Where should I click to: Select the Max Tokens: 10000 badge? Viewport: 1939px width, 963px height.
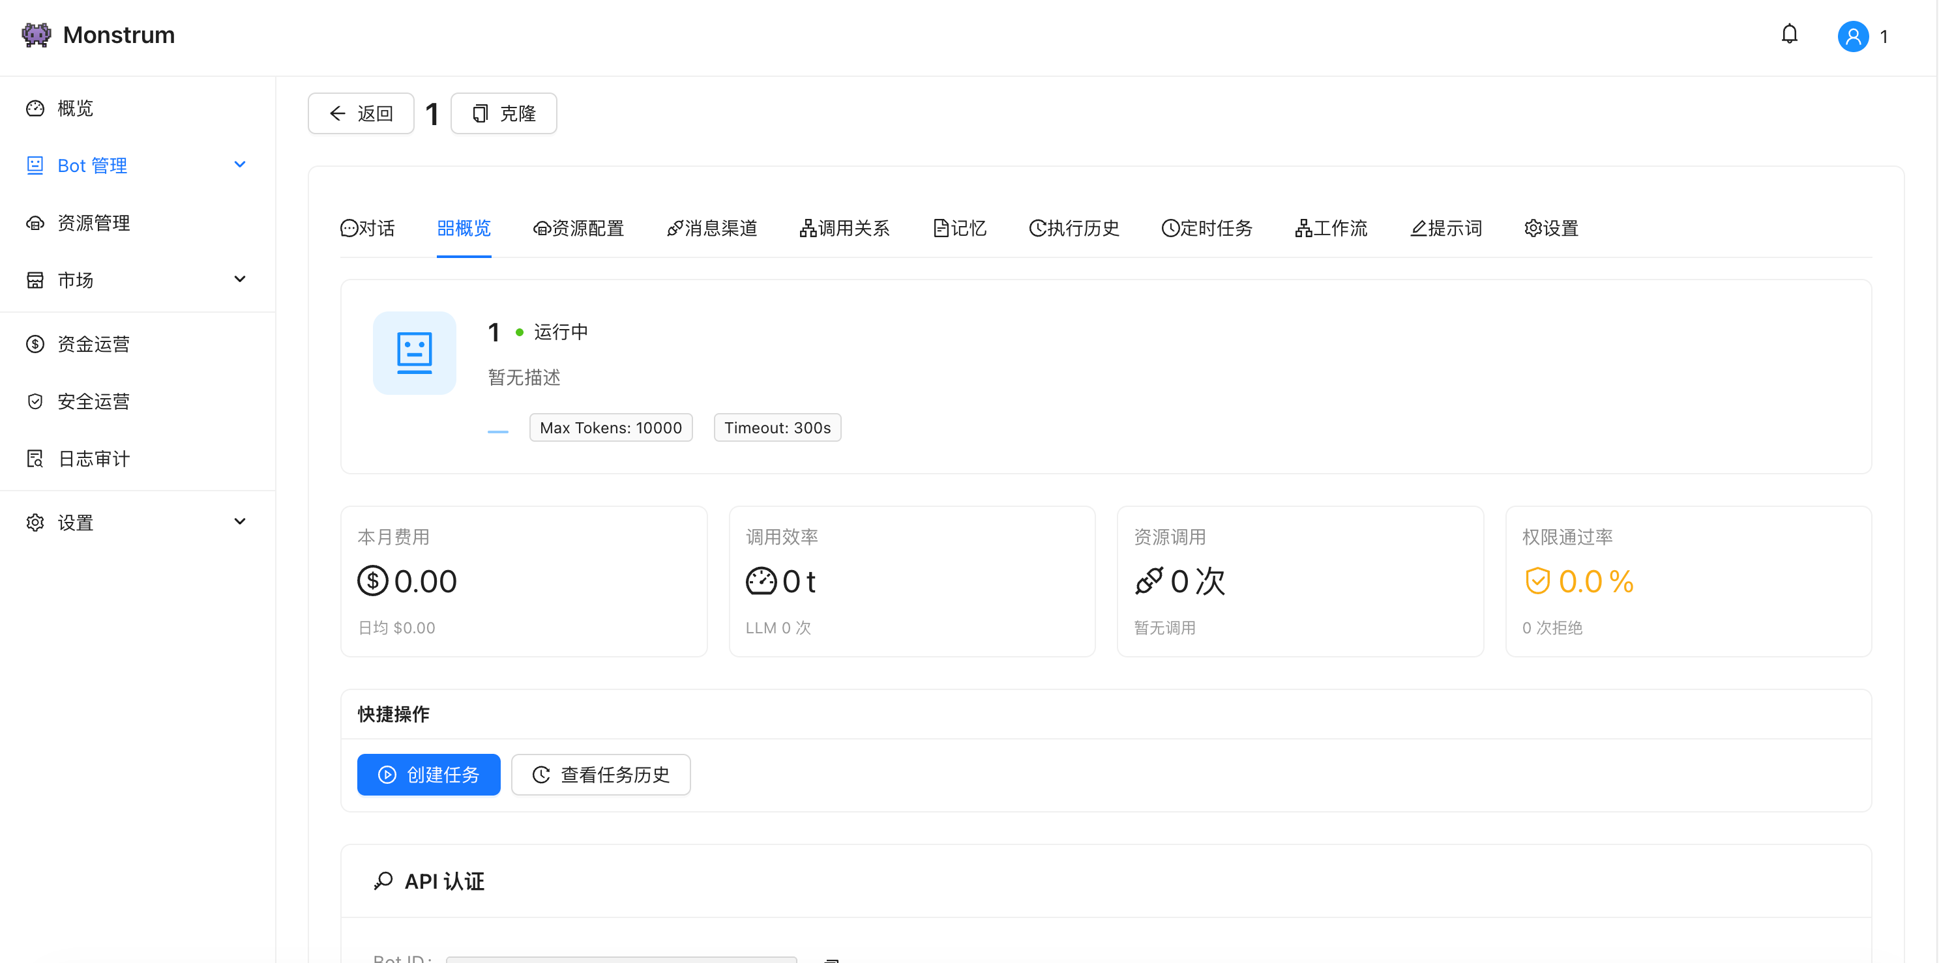pos(610,427)
